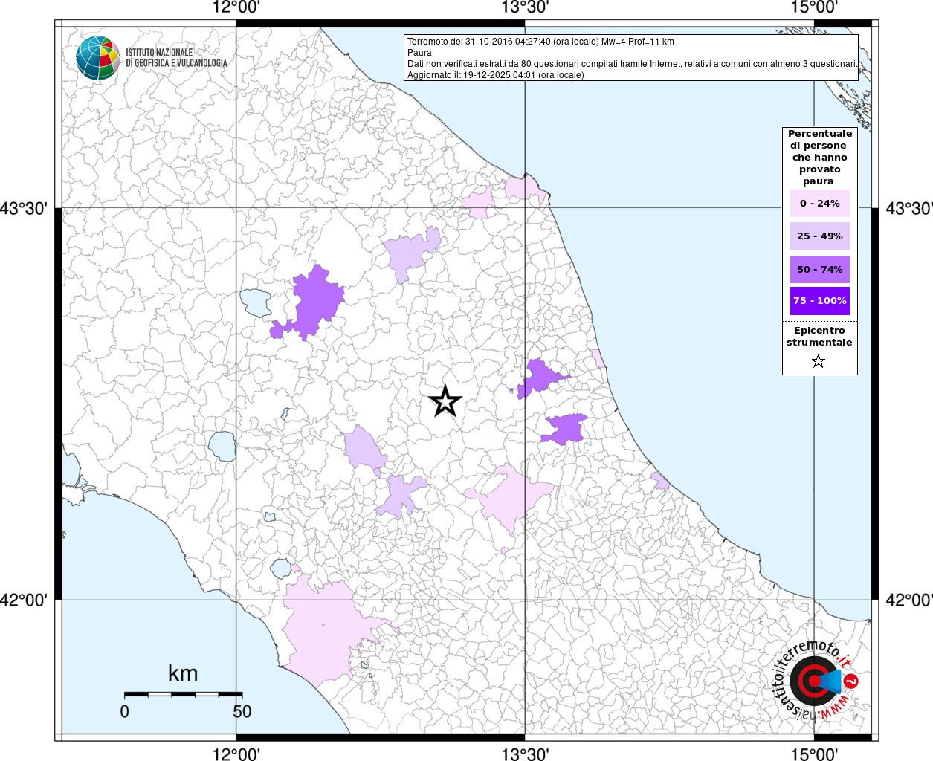This screenshot has width=933, height=761.
Task: Click the INGV globe logo
Action: [97, 58]
